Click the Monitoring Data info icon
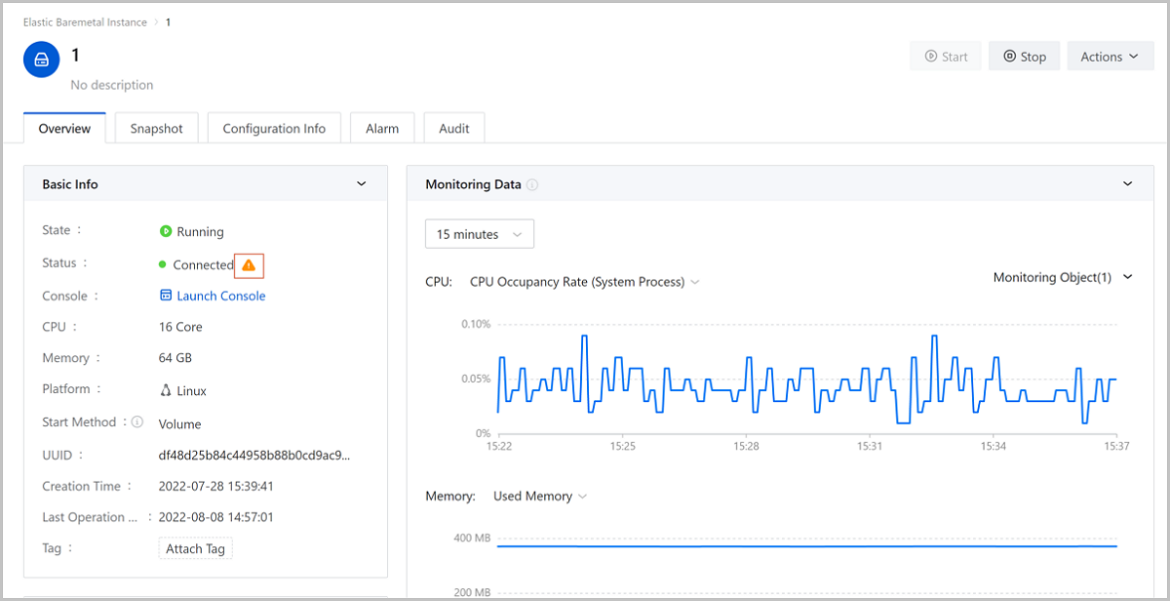Viewport: 1170px width, 601px height. pos(532,185)
